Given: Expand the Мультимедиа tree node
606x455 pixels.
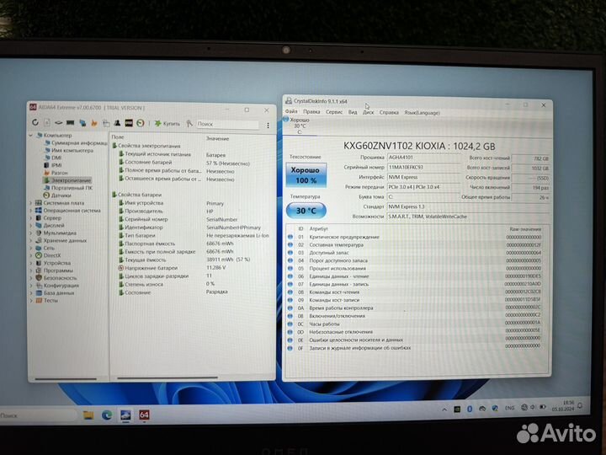Looking at the screenshot, I should tap(31, 233).
